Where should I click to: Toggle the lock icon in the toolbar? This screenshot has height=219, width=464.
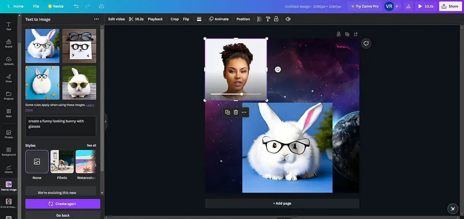coord(276,19)
